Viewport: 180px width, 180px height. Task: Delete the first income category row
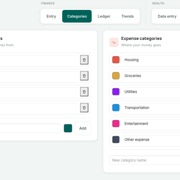84,60
